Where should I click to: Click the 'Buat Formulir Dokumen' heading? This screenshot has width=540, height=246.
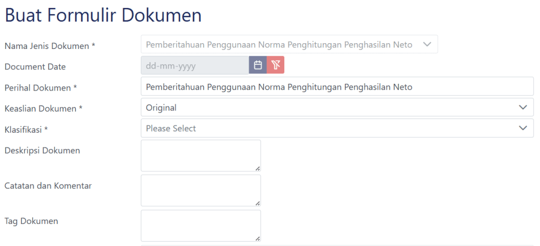tap(103, 15)
